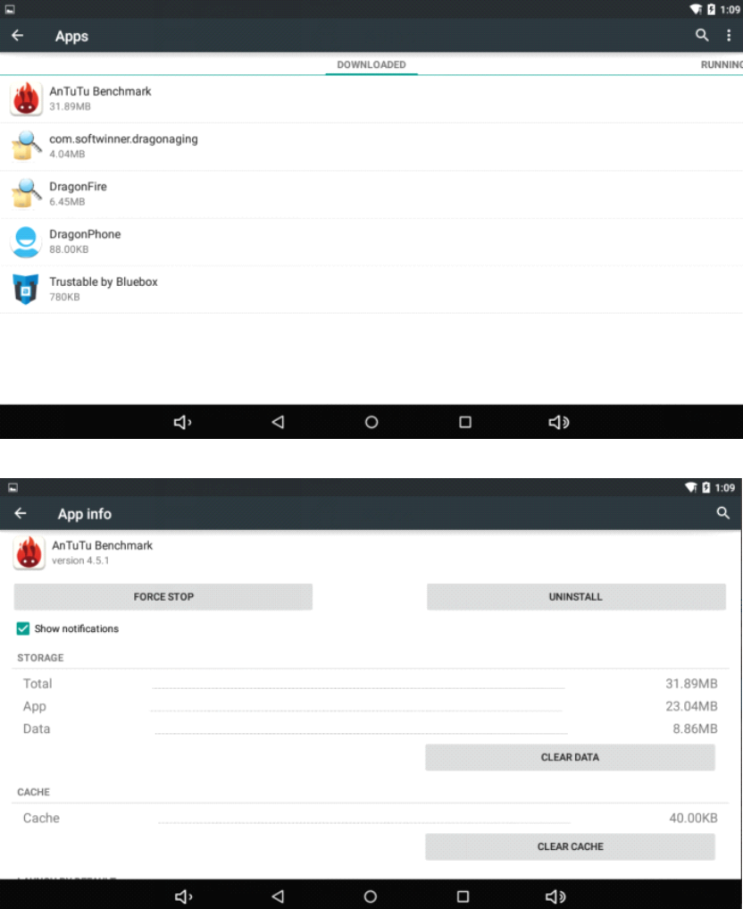Open search in the Apps screen
Viewport: 743px width, 909px height.
(702, 36)
